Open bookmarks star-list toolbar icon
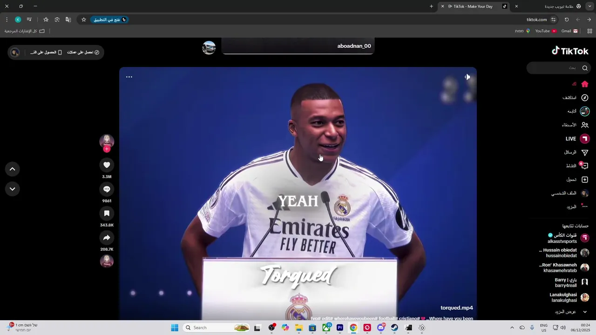 46,20
